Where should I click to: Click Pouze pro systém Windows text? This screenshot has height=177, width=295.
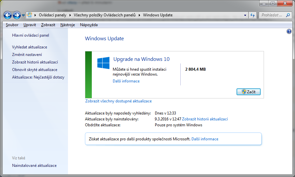click(x=178, y=125)
